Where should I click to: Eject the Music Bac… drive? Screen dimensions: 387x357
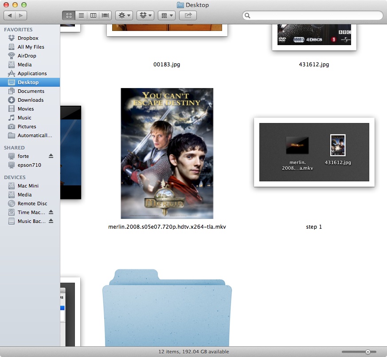pos(51,221)
